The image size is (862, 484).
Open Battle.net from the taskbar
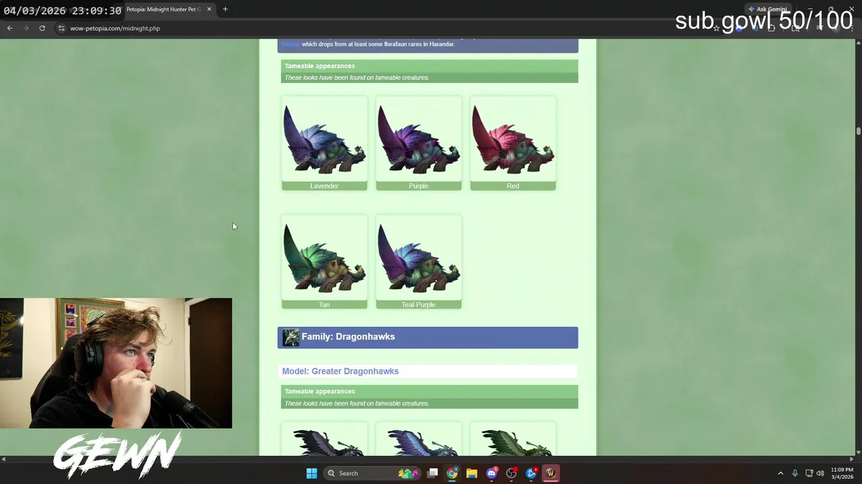531,473
